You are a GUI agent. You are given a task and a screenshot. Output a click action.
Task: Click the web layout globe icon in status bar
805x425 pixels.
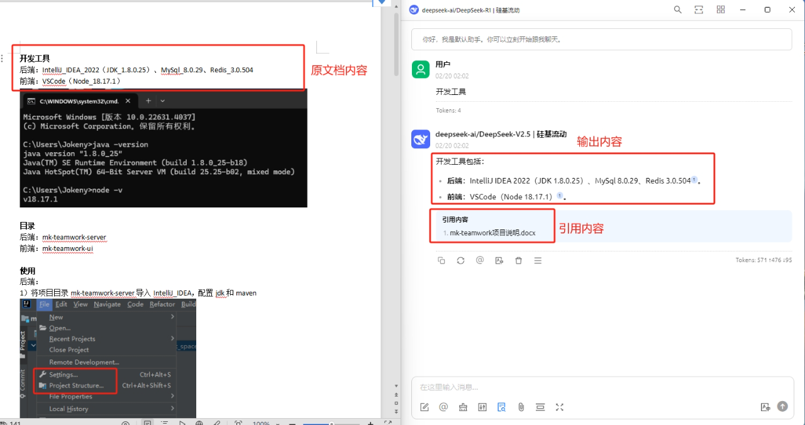199,423
